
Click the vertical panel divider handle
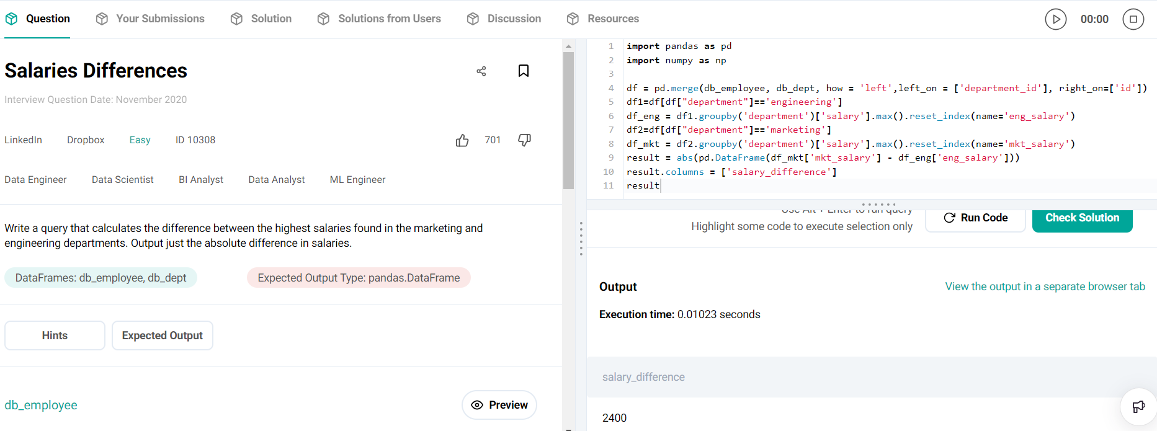pyautogui.click(x=581, y=239)
